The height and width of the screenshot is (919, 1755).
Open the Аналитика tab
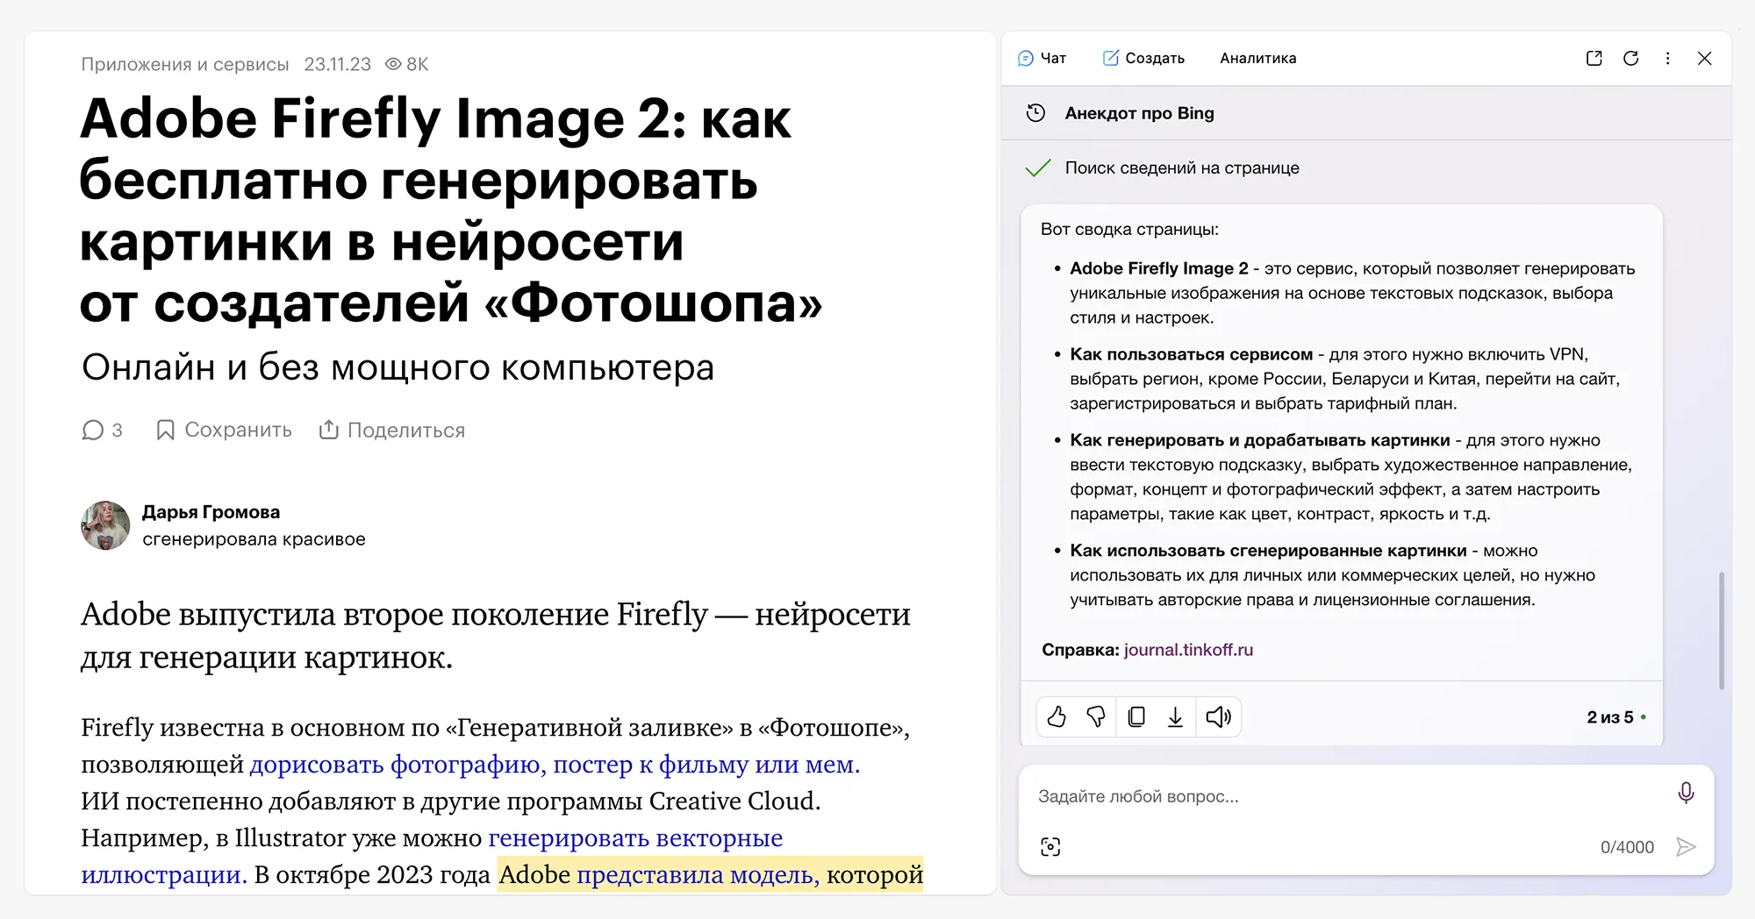point(1257,58)
